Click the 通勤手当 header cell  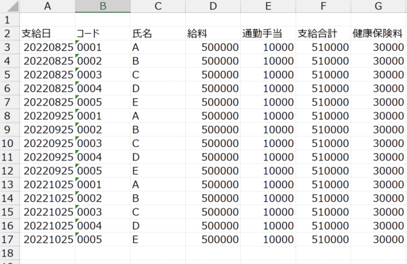tap(268, 33)
